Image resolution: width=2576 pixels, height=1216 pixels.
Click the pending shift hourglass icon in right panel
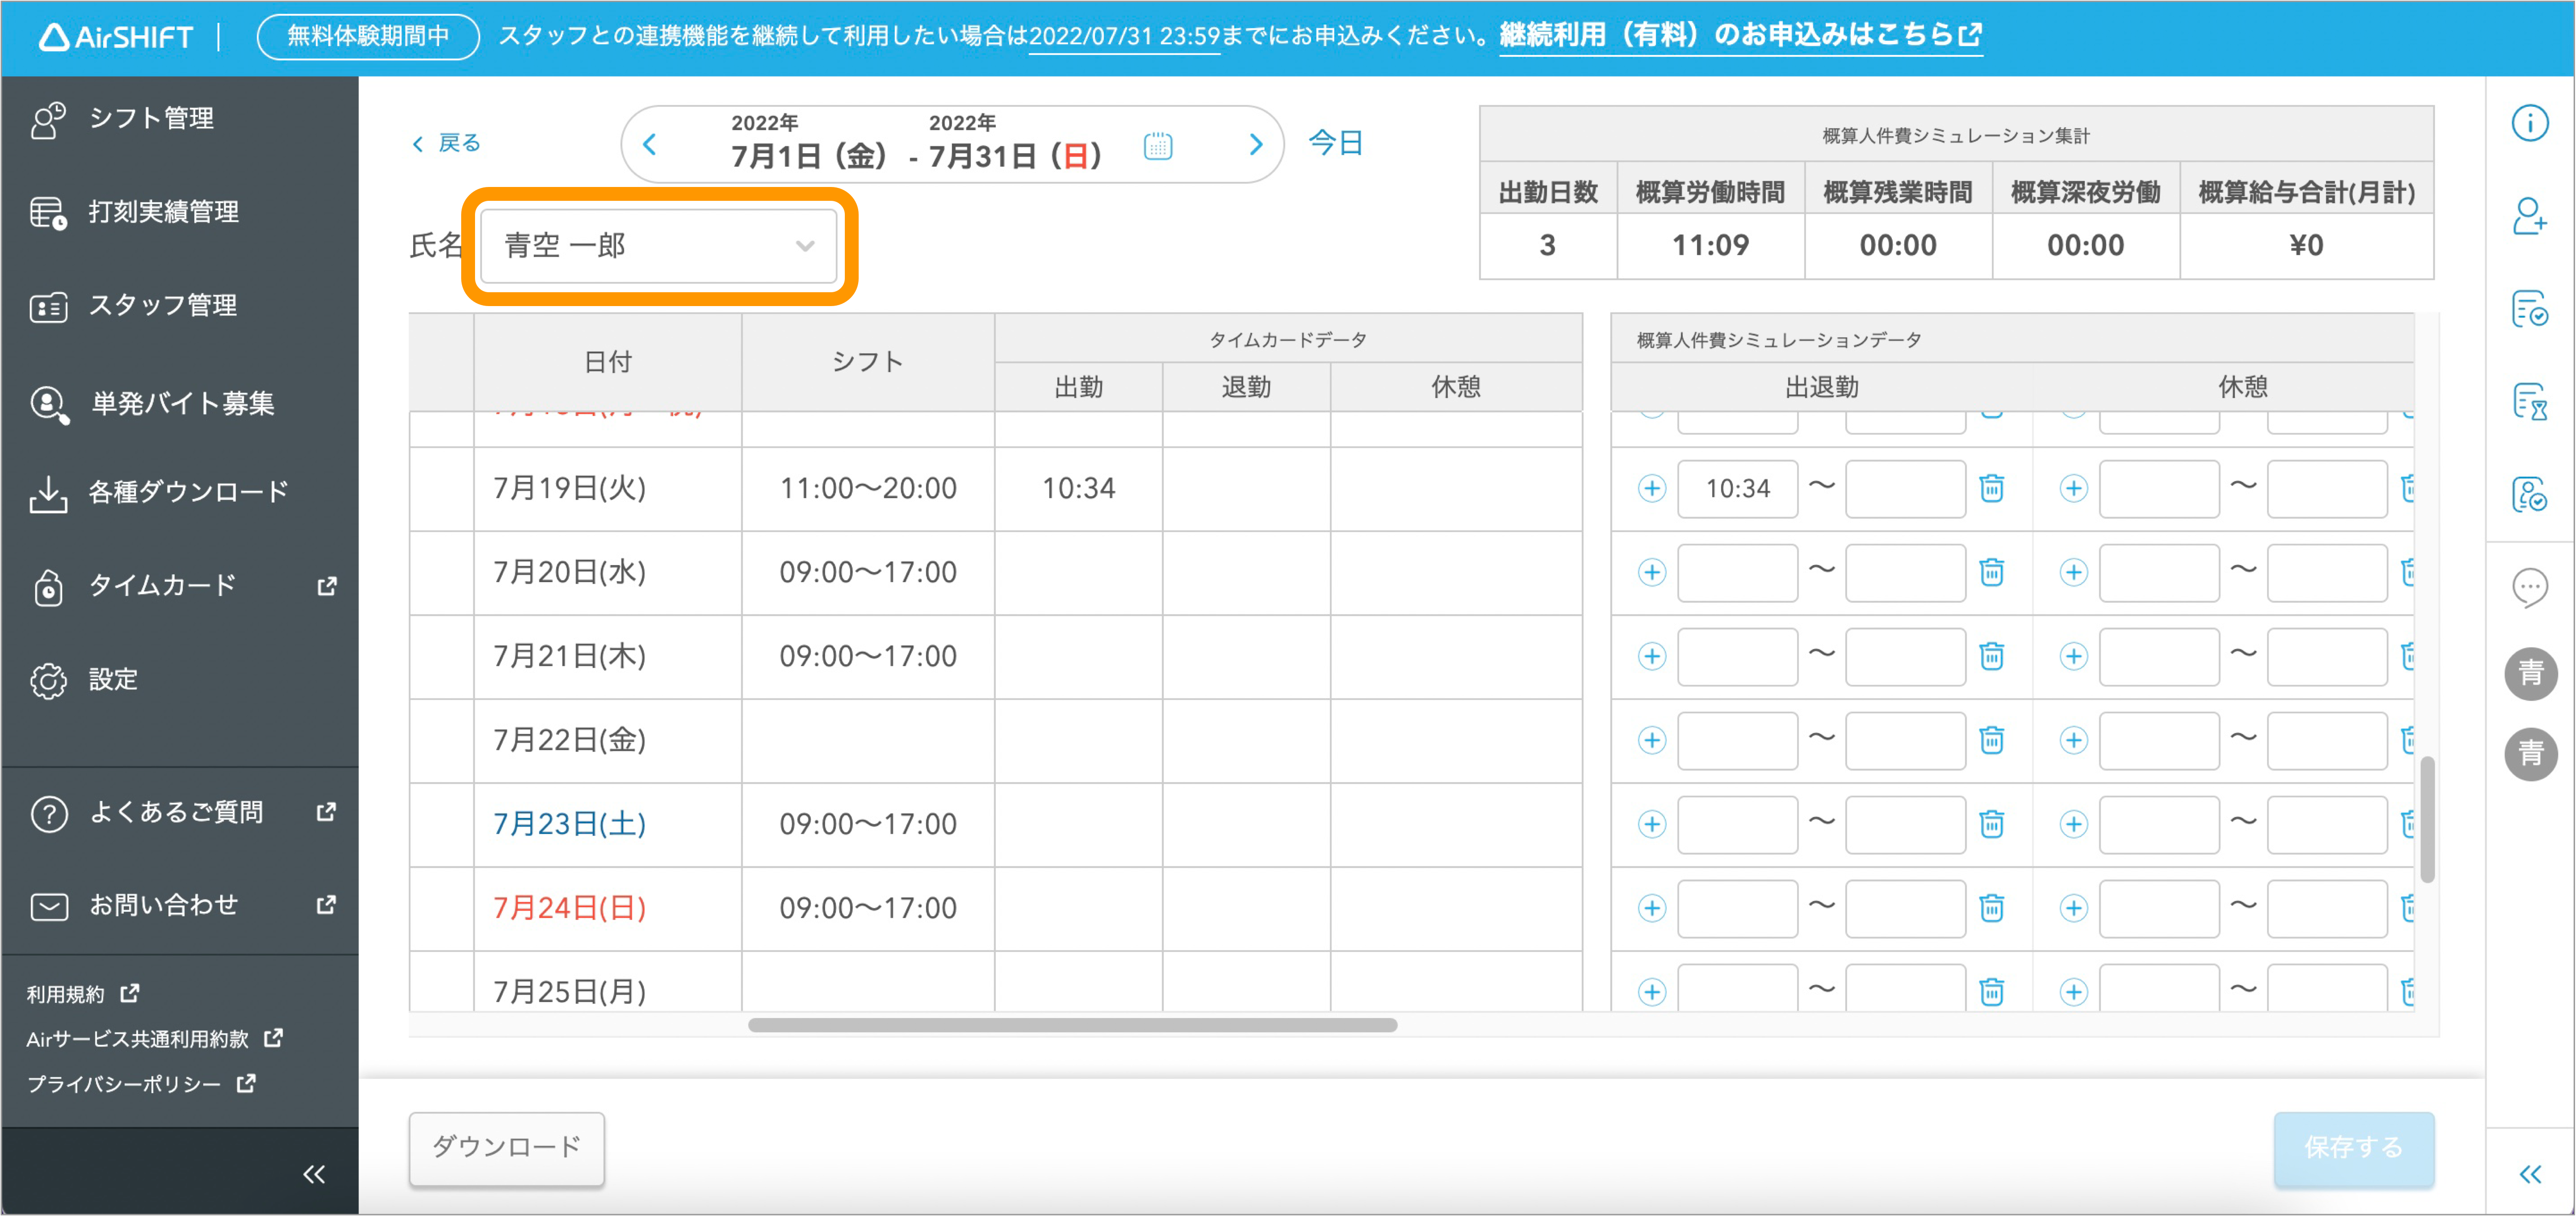tap(2530, 402)
